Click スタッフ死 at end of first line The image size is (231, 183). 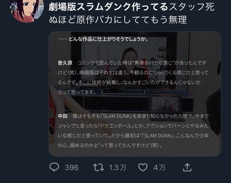click(x=192, y=7)
